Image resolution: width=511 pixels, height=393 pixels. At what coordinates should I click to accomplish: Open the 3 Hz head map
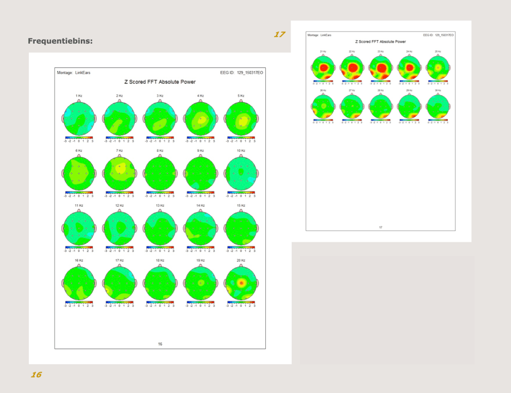pyautogui.click(x=160, y=118)
